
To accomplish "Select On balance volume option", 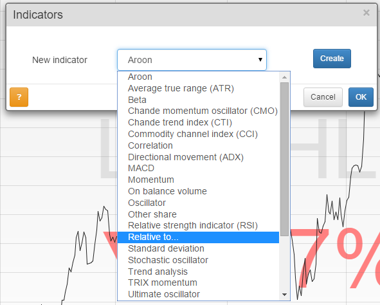I will point(198,191).
